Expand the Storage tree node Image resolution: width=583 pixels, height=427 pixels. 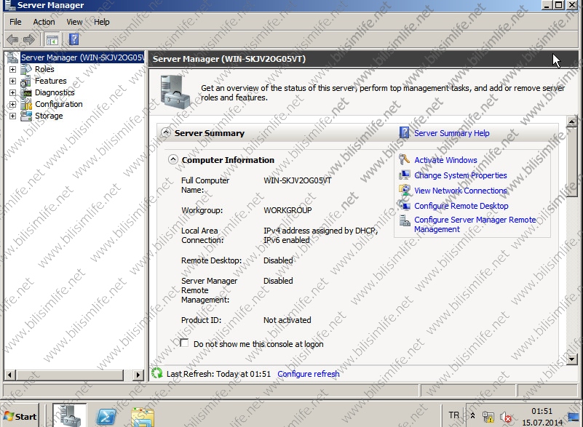pos(12,116)
